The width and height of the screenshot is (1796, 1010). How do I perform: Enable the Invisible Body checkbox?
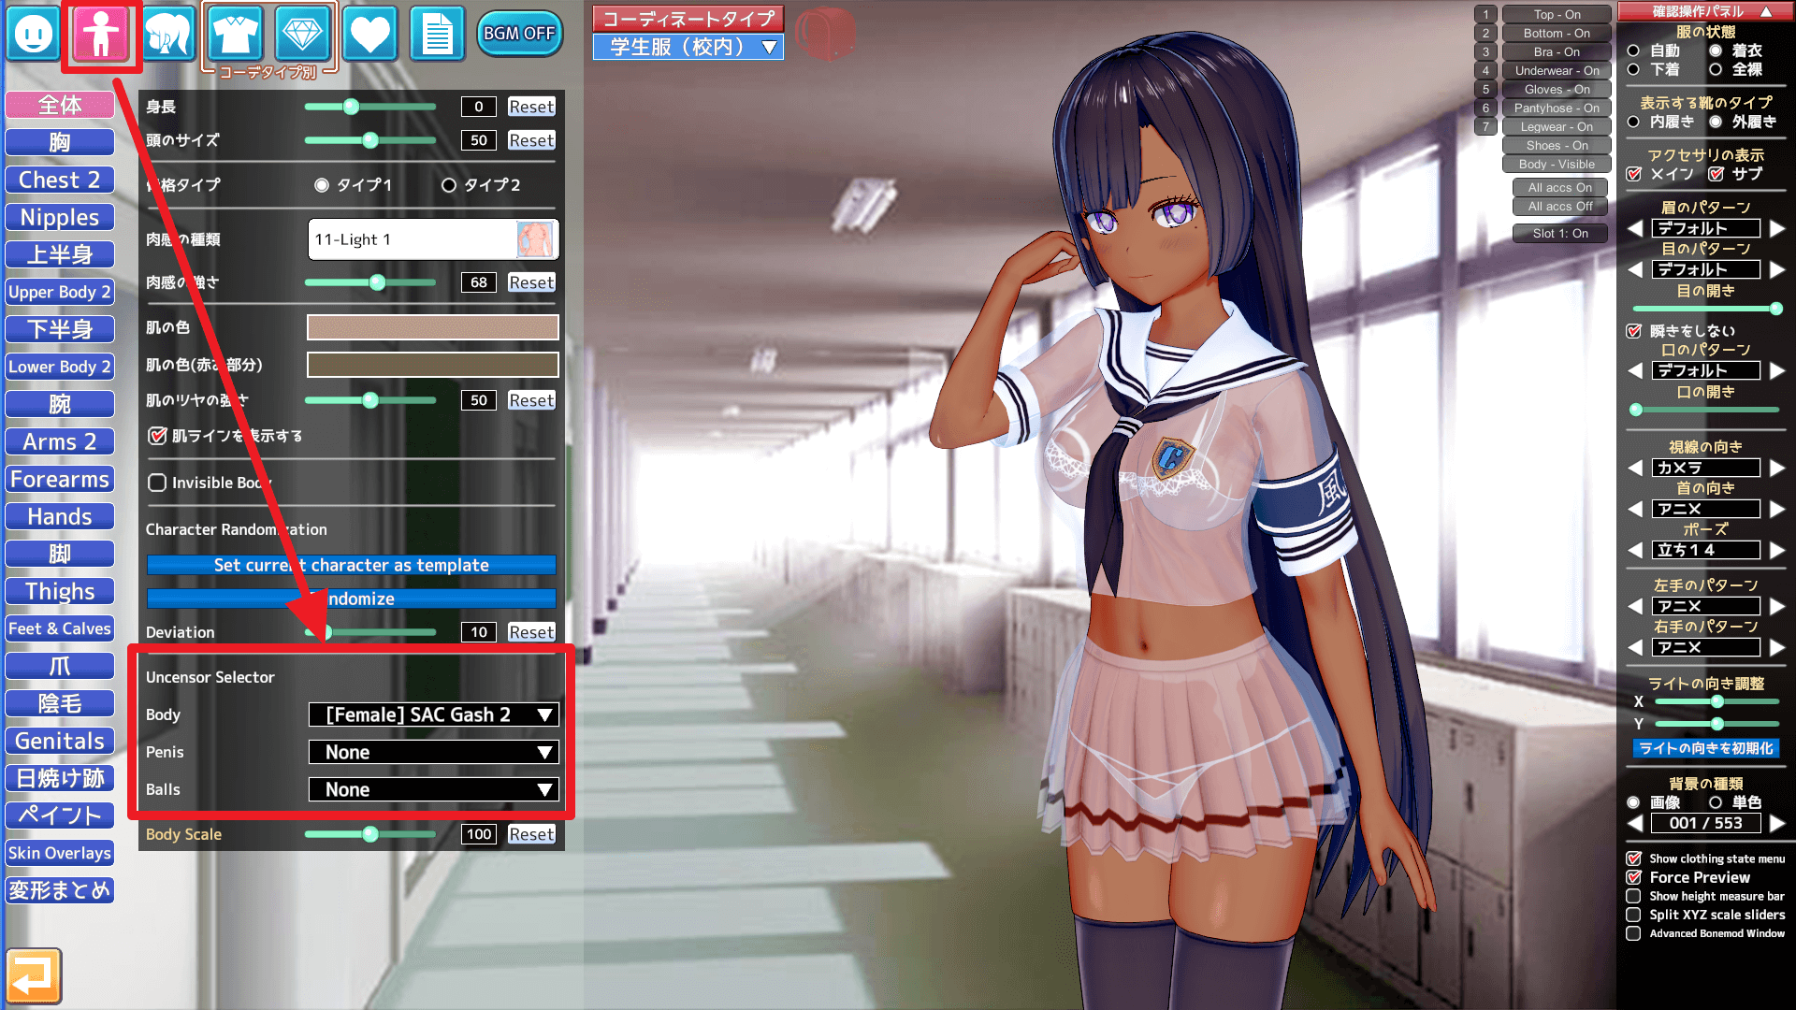(157, 483)
